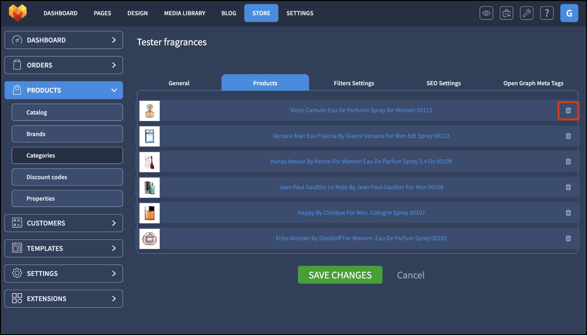Open the Properties submenu item
This screenshot has width=587, height=335.
pyautogui.click(x=67, y=198)
